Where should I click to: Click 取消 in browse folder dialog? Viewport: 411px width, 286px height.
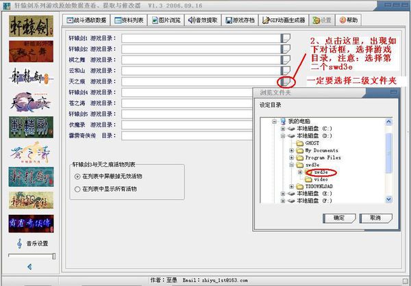coord(375,218)
